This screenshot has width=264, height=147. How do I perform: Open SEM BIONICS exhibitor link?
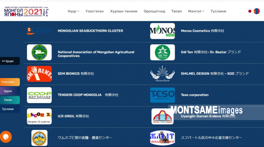76,73
